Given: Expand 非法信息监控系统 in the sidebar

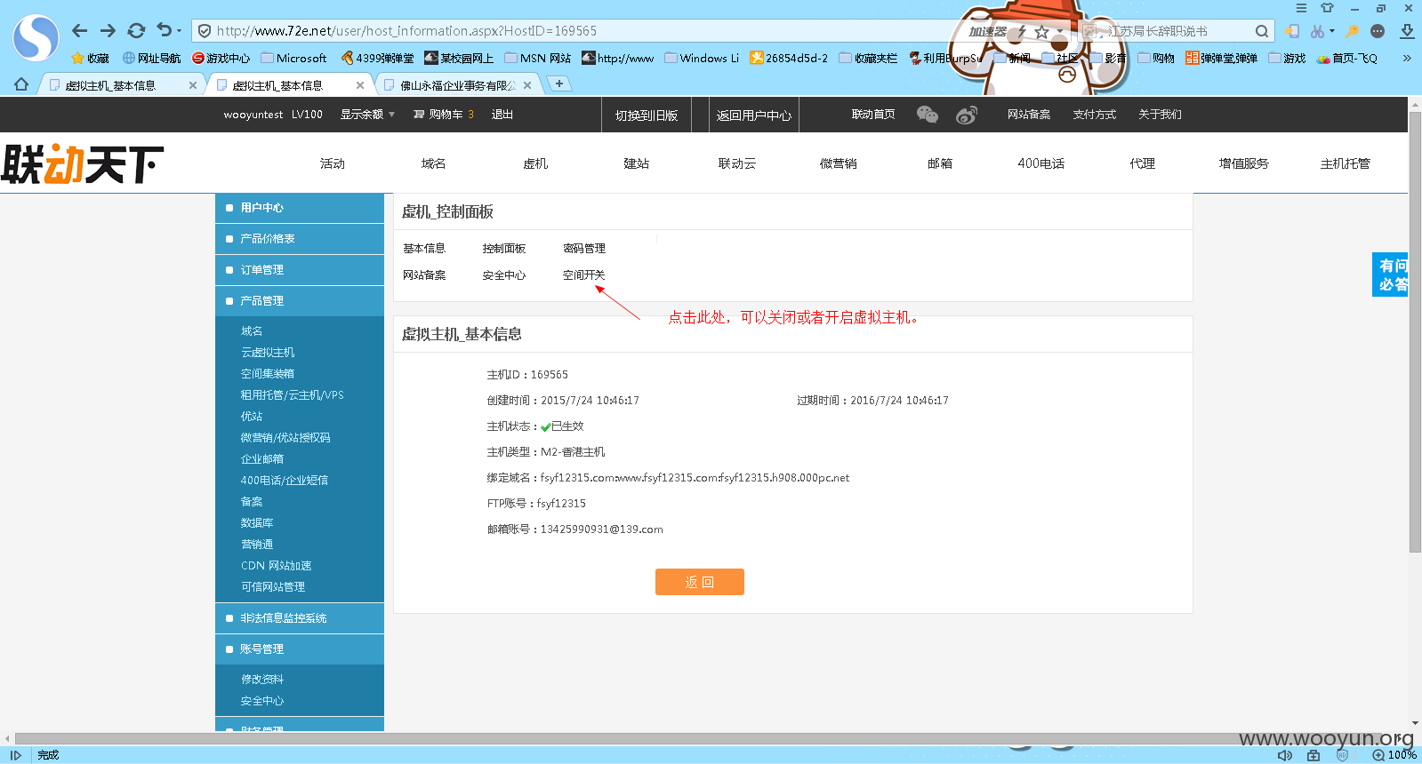Looking at the screenshot, I should 300,618.
